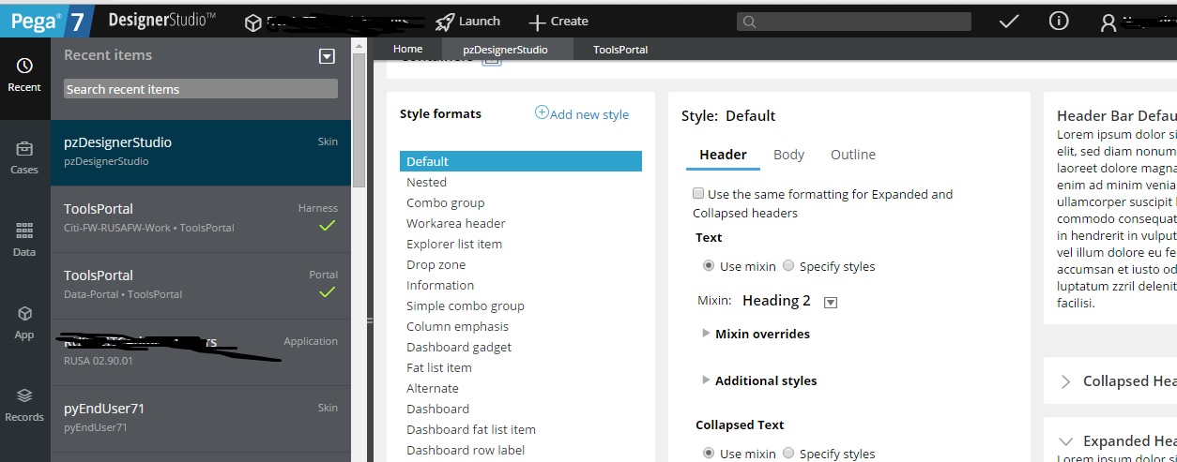Click the application cube icon in header
1177x462 pixels.
(252, 22)
